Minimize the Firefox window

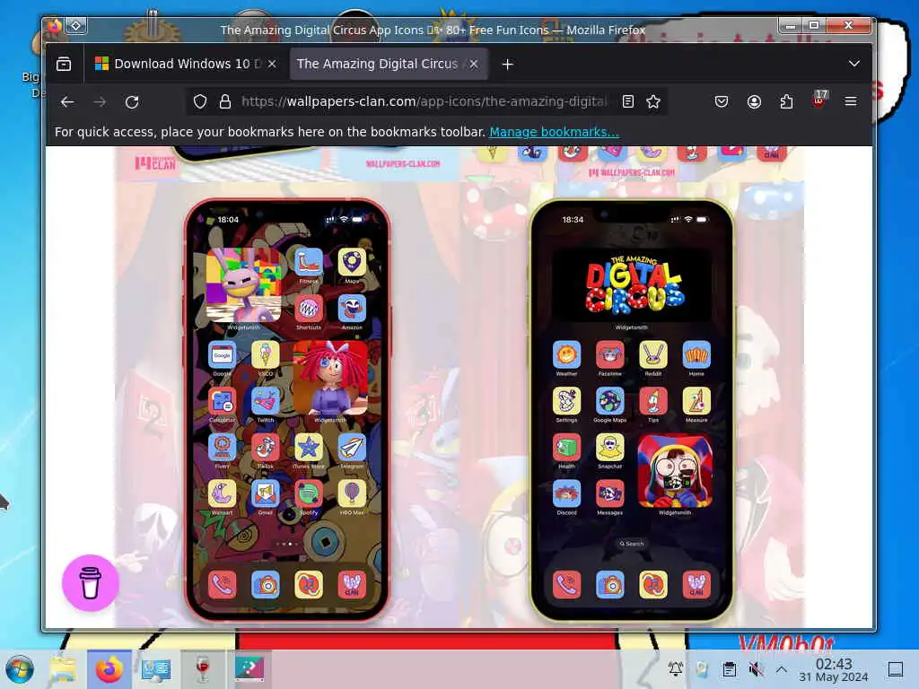[791, 25]
